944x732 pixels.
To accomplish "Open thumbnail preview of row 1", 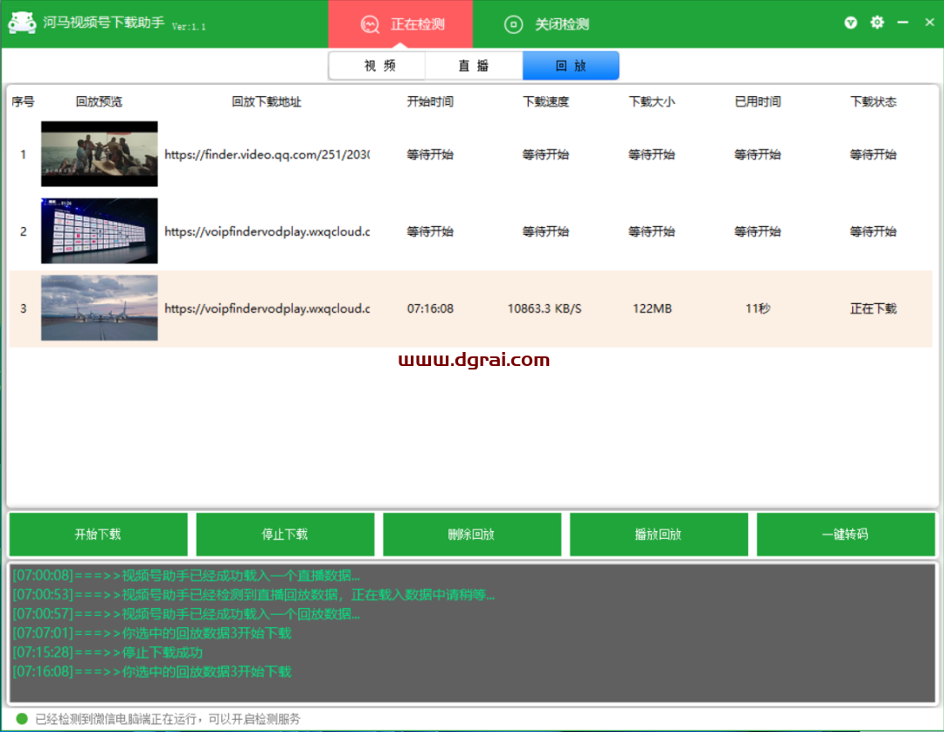I will coord(100,154).
